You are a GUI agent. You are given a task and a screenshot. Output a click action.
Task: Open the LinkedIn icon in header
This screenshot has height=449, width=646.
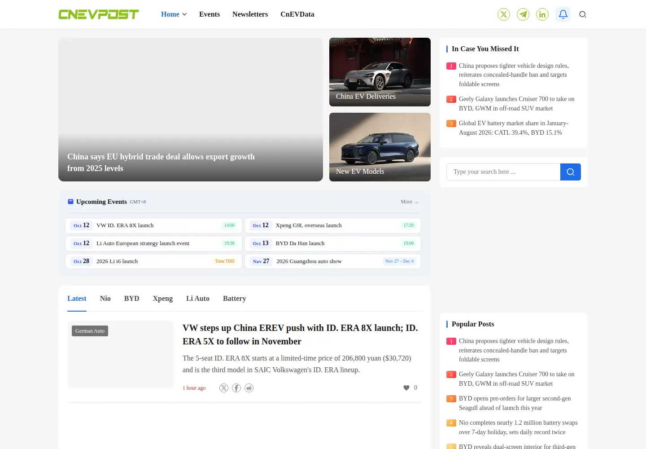click(x=542, y=14)
